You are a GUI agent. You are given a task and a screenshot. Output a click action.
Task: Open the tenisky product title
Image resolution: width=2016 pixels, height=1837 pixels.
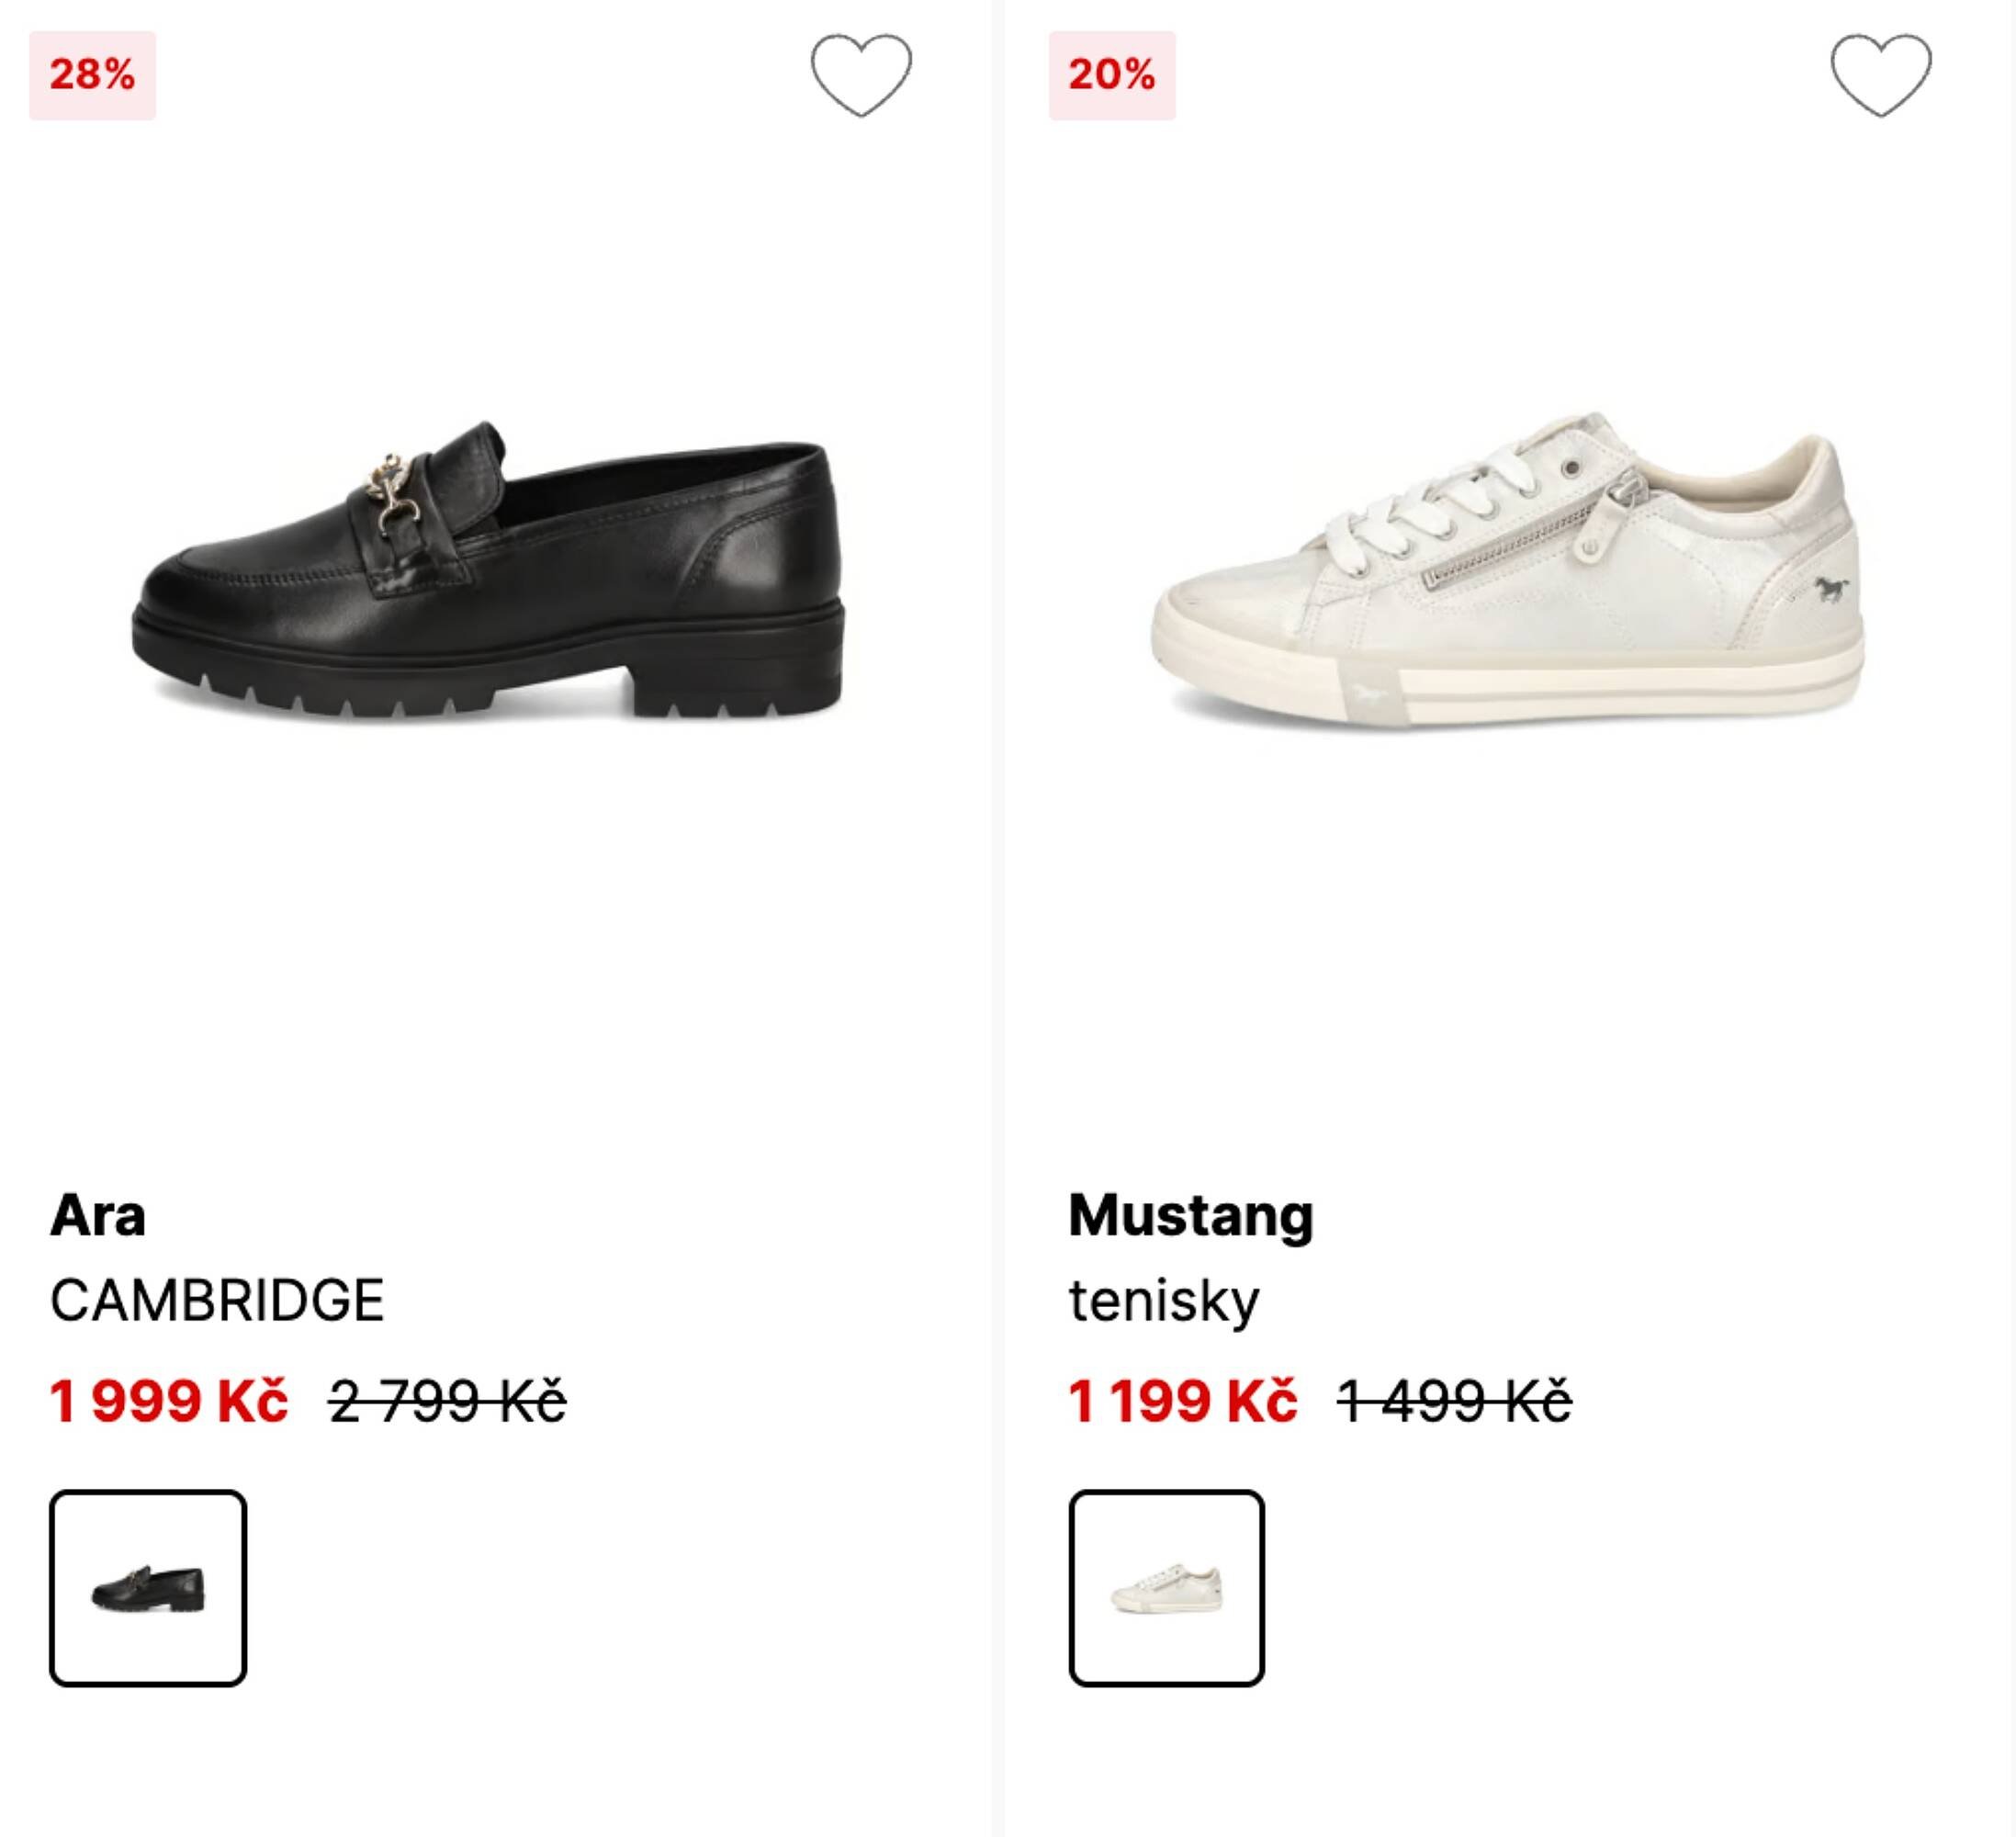tap(1164, 1300)
